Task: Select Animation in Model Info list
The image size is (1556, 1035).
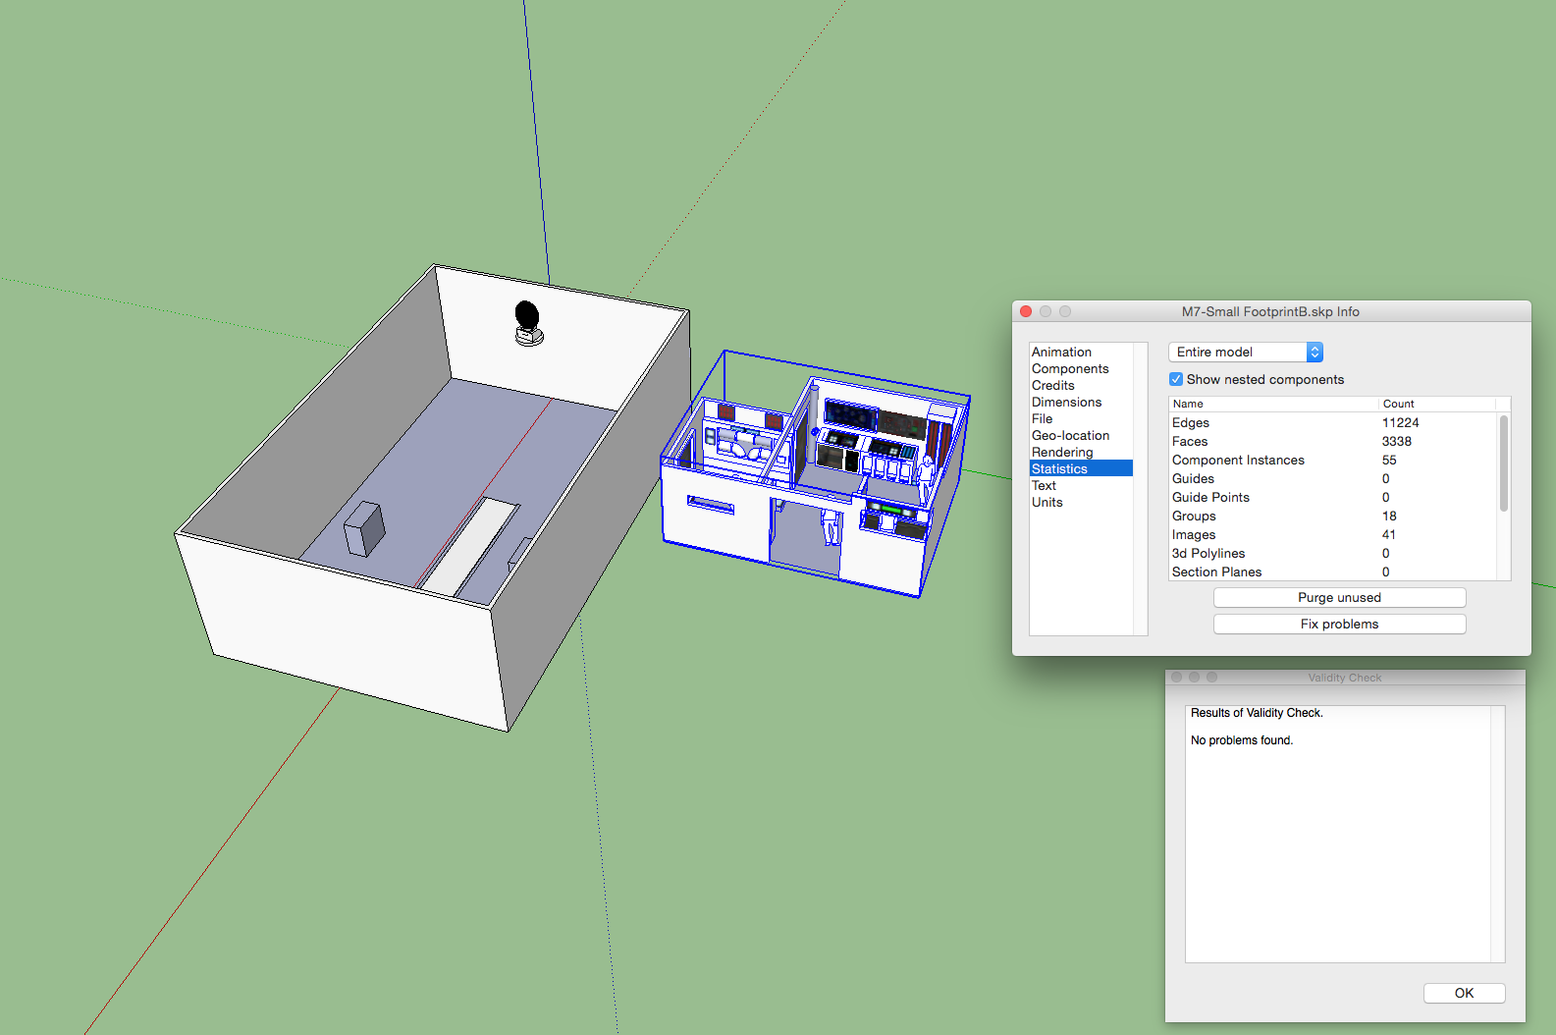Action: pos(1061,352)
